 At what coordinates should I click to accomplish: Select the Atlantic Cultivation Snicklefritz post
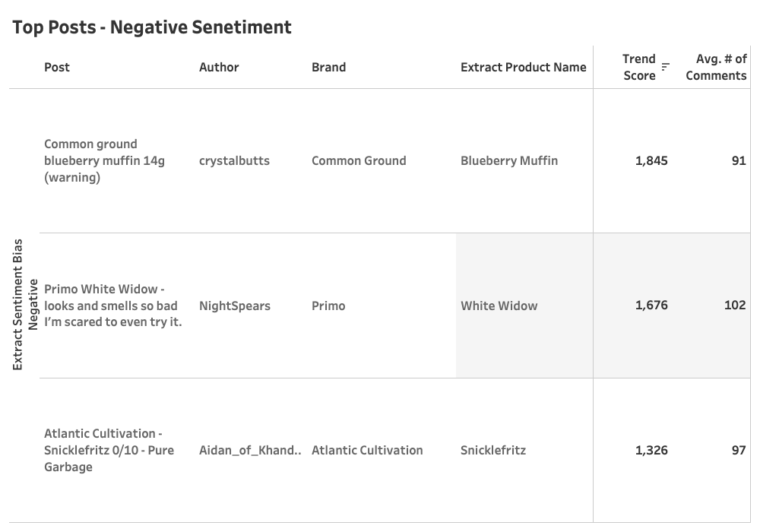pyautogui.click(x=109, y=450)
